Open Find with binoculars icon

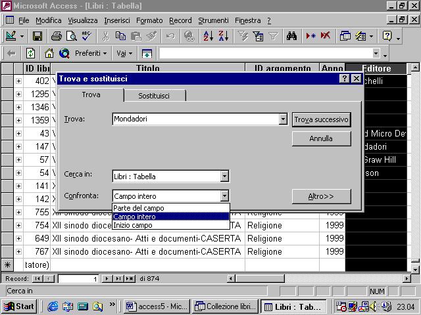click(291, 36)
